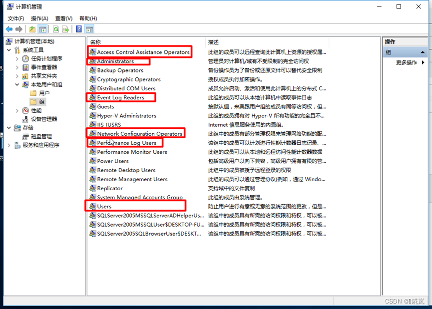Click the Guests group icon

click(x=92, y=107)
